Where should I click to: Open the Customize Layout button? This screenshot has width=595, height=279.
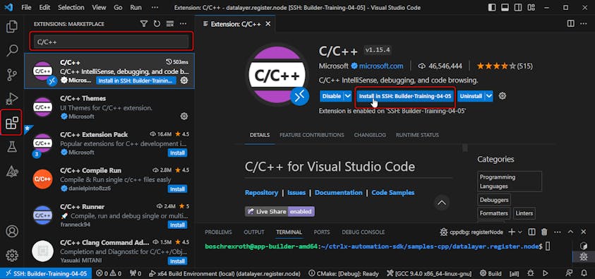(x=531, y=7)
